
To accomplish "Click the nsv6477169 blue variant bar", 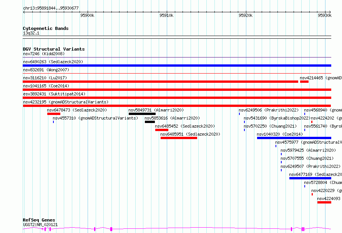I will [310, 178].
